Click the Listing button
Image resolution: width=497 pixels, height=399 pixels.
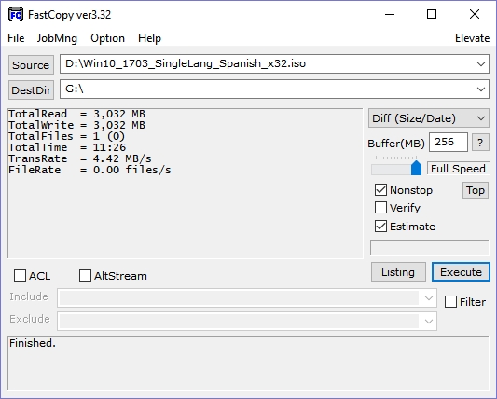pyautogui.click(x=398, y=272)
